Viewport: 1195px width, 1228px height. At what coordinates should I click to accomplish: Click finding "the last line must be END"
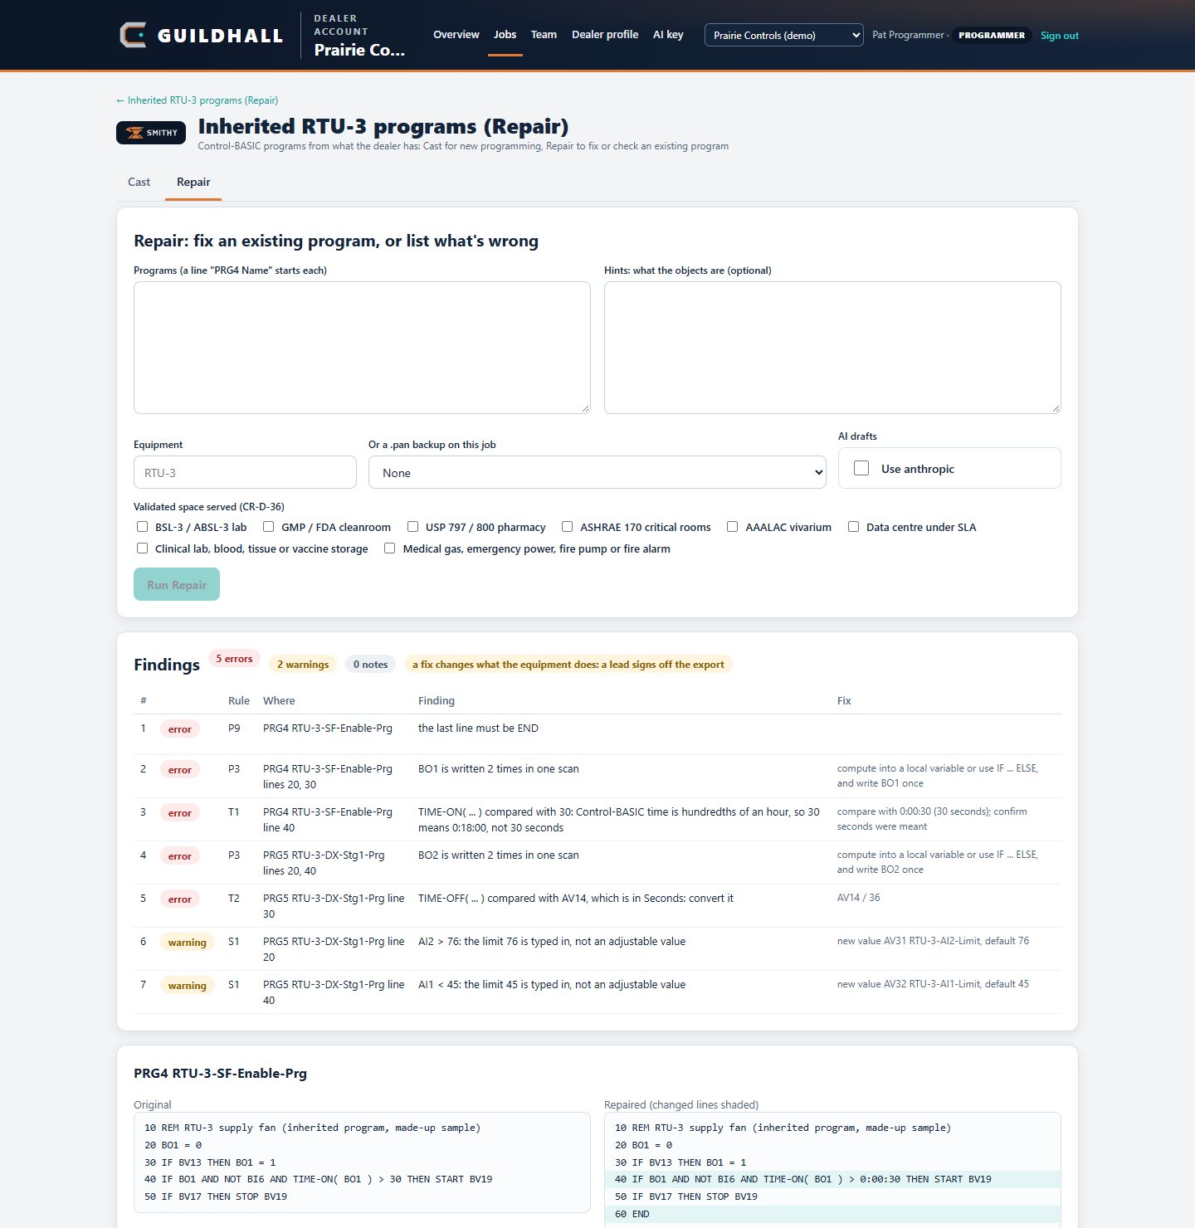click(x=478, y=729)
